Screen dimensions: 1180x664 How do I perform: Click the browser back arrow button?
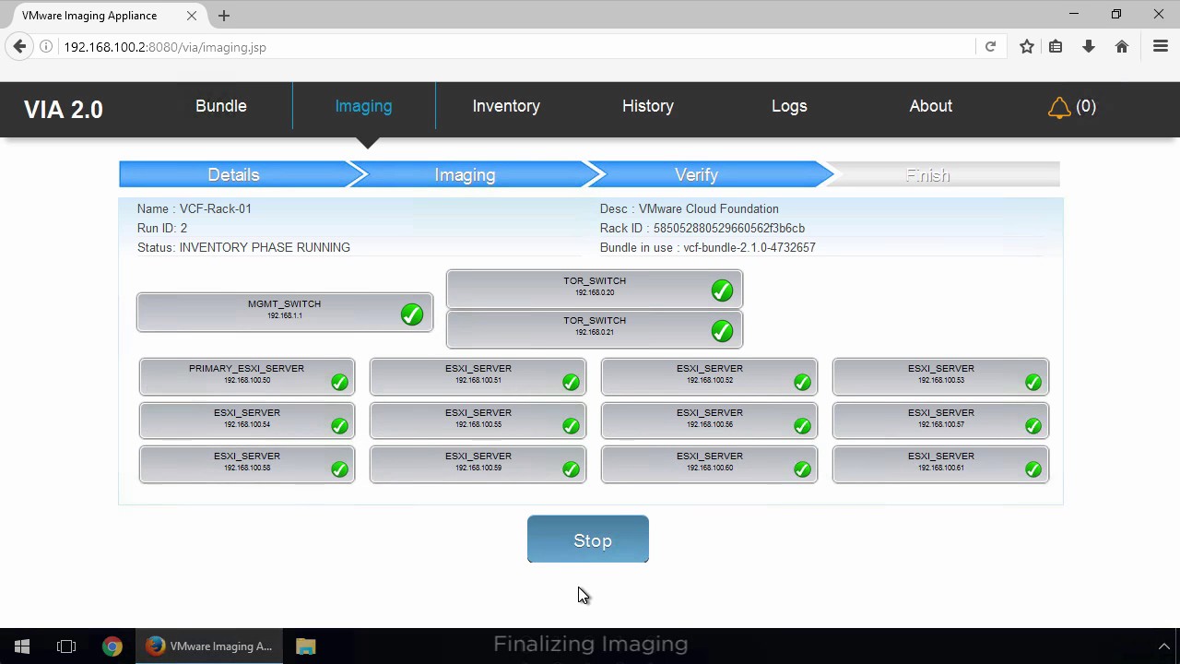(x=20, y=47)
